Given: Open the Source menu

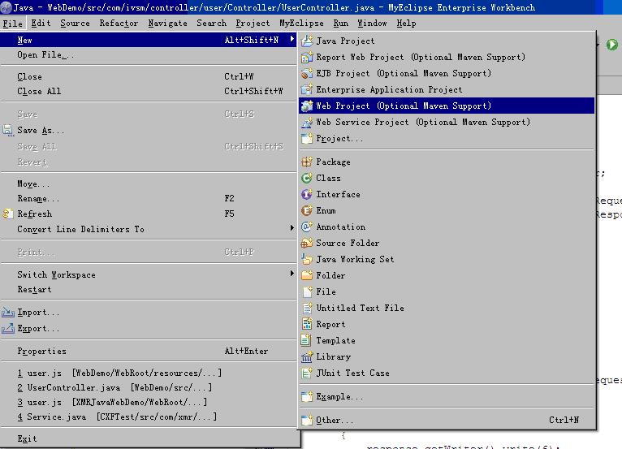Looking at the screenshot, I should coord(75,23).
